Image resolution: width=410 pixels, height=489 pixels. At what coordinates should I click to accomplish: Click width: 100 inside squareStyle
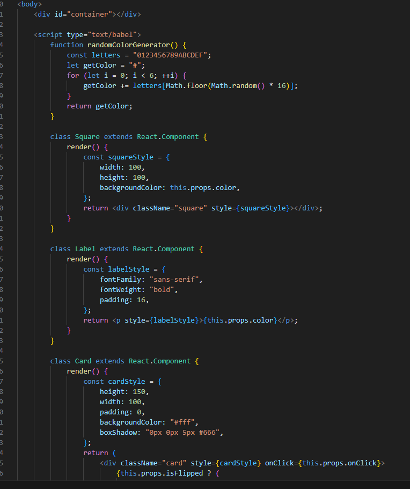click(120, 167)
